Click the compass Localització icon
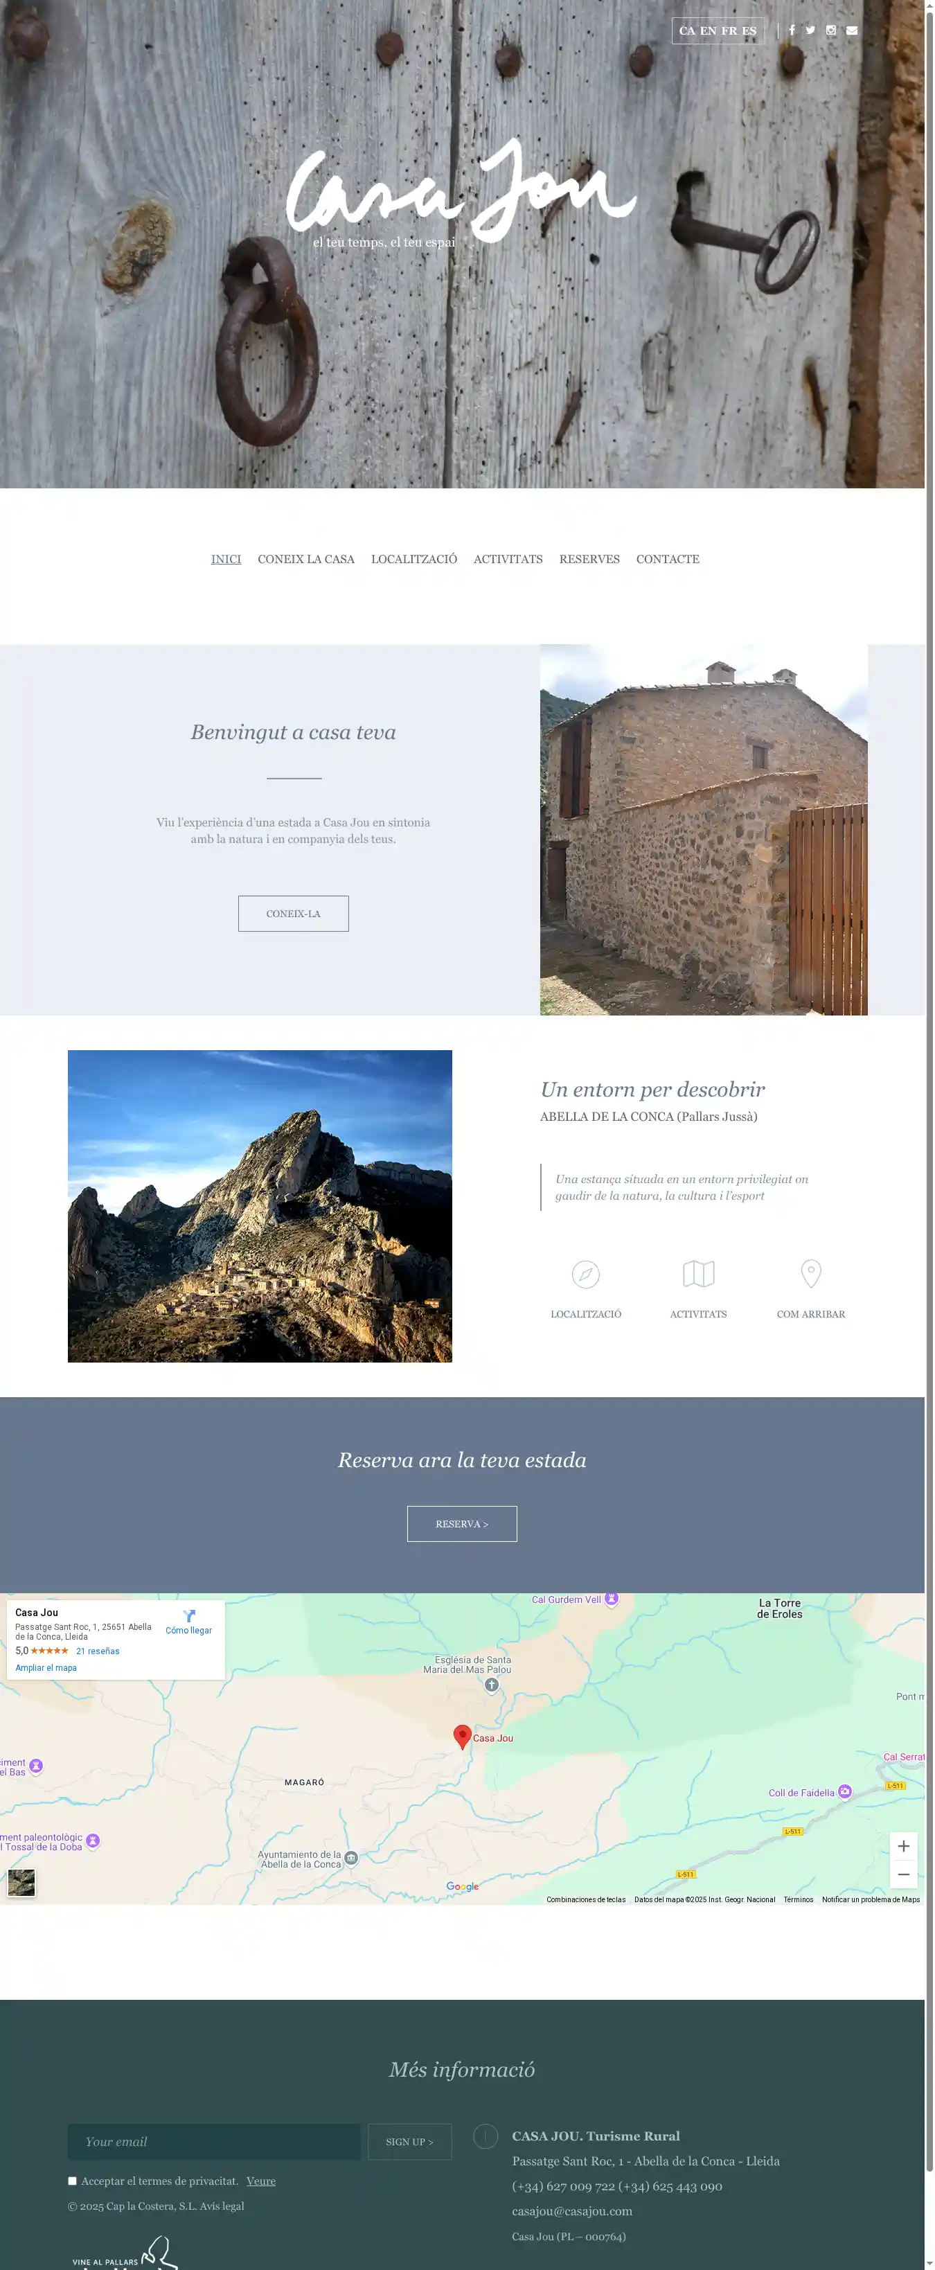 coord(585,1274)
